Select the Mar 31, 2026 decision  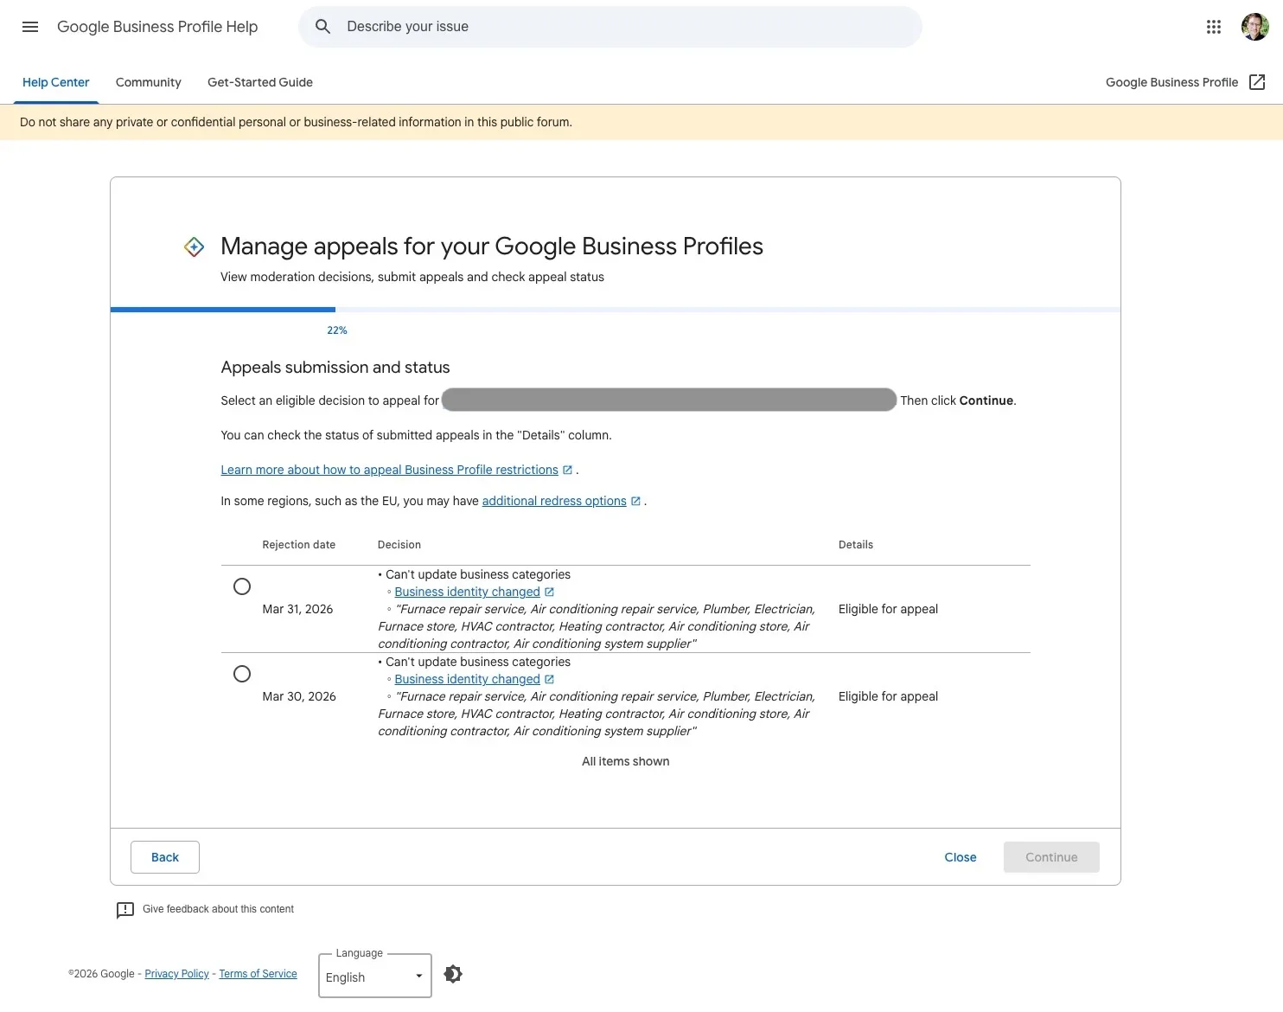(242, 586)
